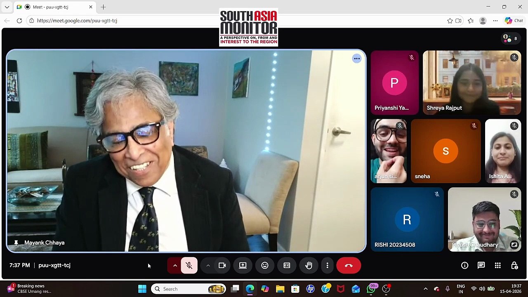This screenshot has height=297, width=528.
Task: Open more options three-dot menu in call bar
Action: pos(327,266)
